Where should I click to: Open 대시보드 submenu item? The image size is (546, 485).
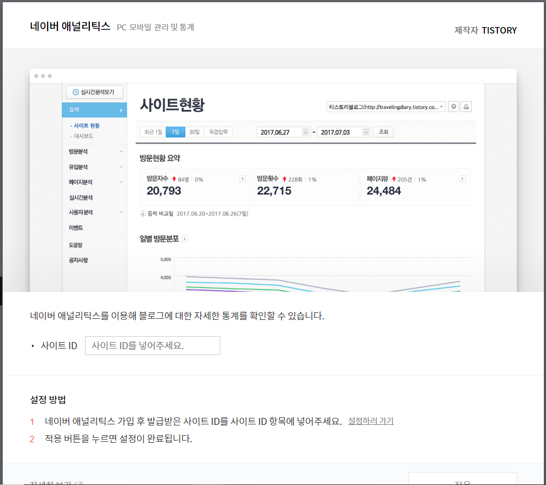pos(83,136)
